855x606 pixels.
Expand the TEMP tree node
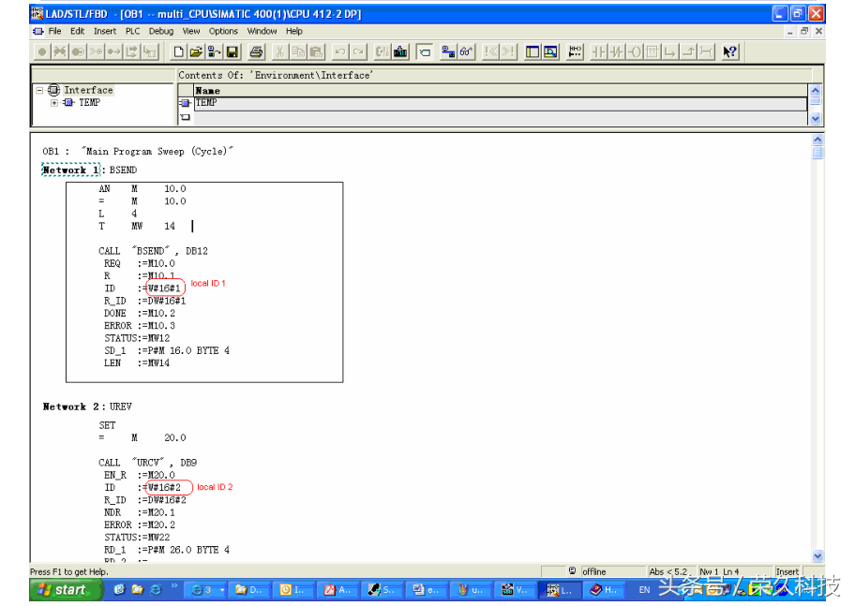click(x=54, y=102)
